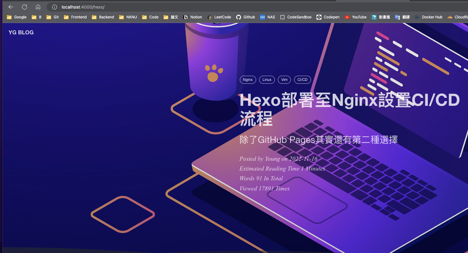Open the NAS bookmark
Screen dimensions: 468x253
(x=267, y=17)
